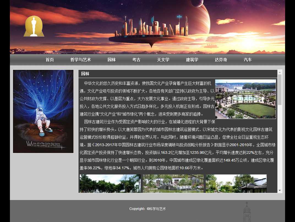The width and height of the screenshot is (295, 222).
Task: Click the scrollbar down arrow
Action: tap(280, 190)
